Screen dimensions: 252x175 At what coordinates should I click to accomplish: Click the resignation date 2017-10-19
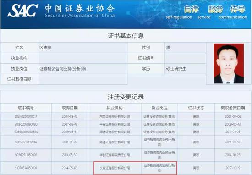click(233, 168)
